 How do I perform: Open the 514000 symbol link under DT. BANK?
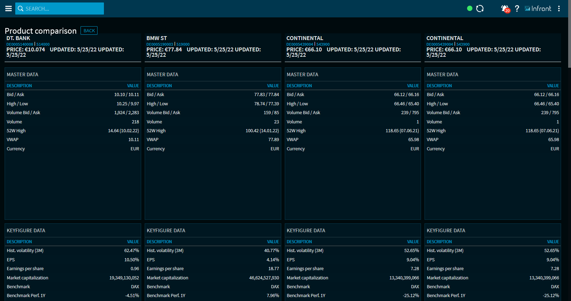click(43, 44)
